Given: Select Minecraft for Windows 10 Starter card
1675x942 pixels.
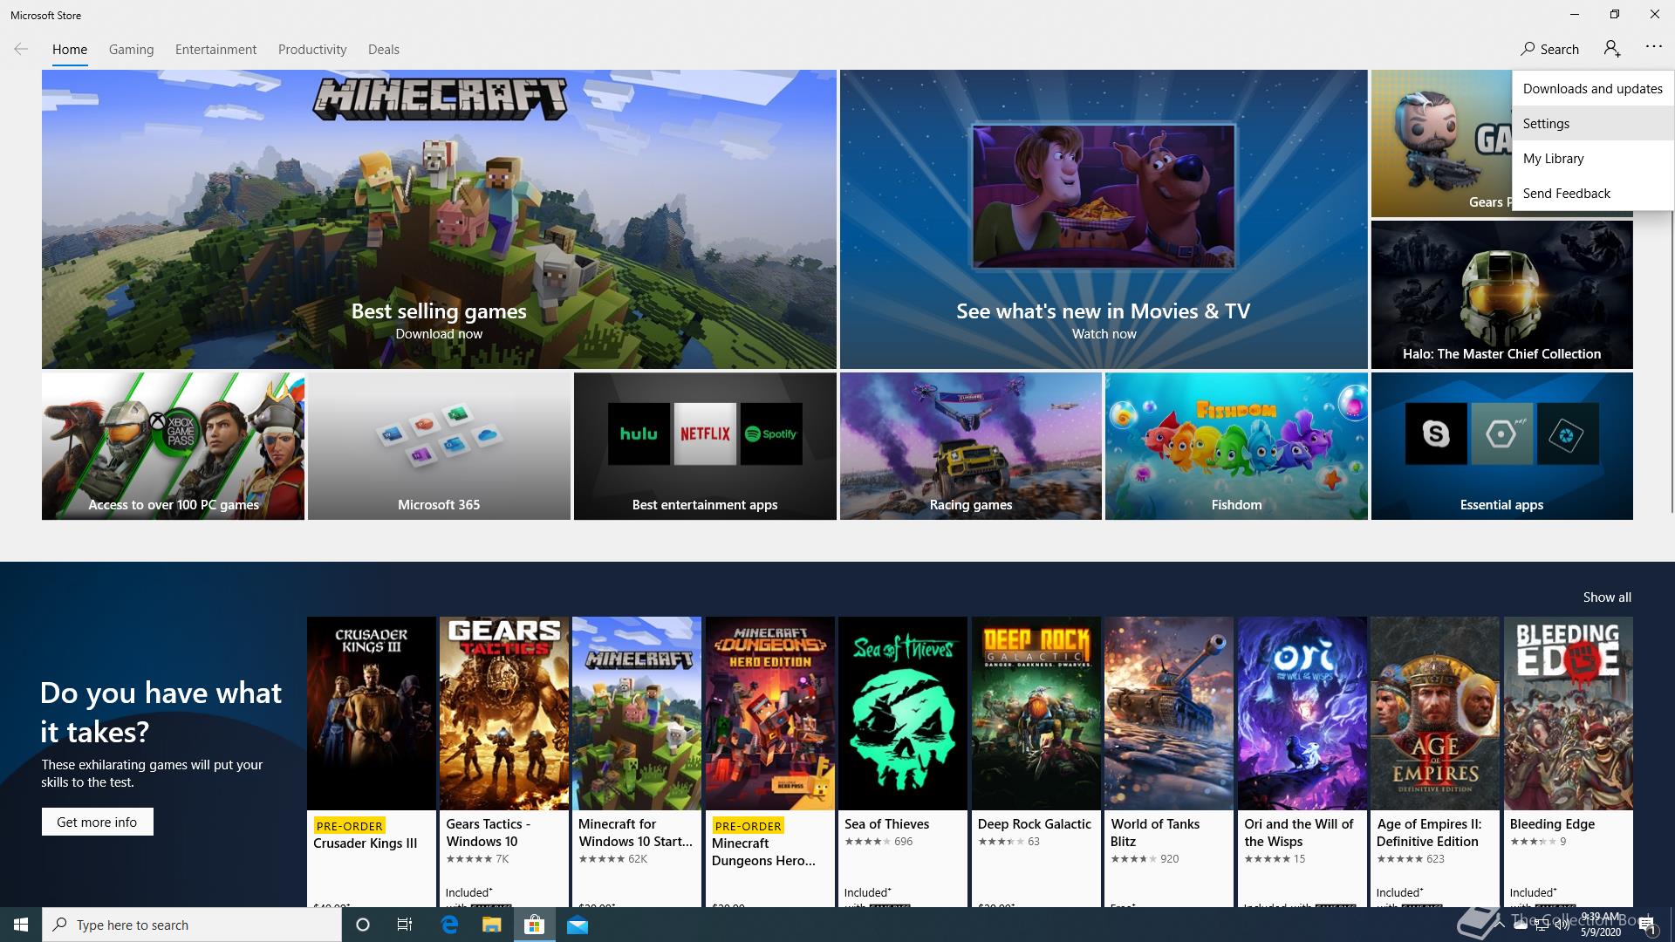Looking at the screenshot, I should click(637, 761).
